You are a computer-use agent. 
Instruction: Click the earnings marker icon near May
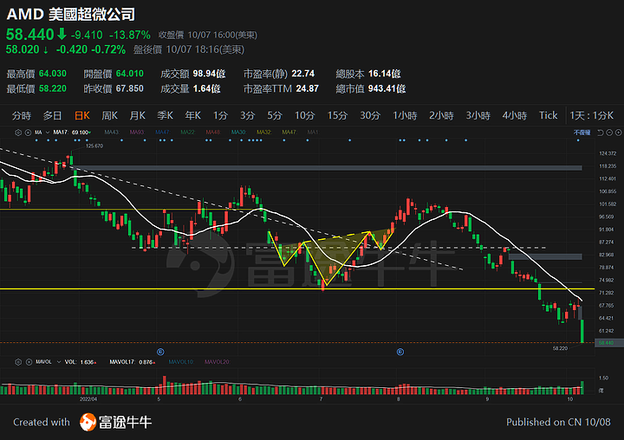pos(160,352)
